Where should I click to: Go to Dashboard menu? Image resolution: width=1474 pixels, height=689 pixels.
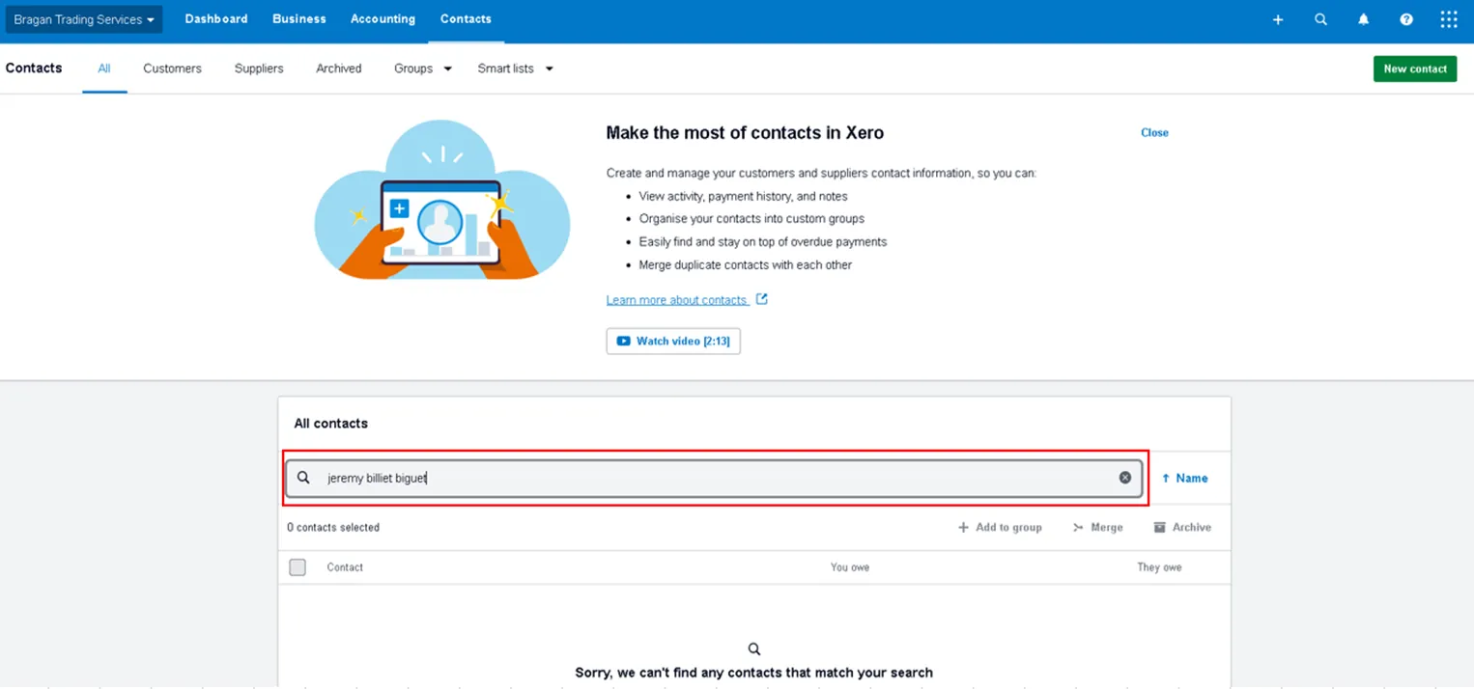coord(216,19)
